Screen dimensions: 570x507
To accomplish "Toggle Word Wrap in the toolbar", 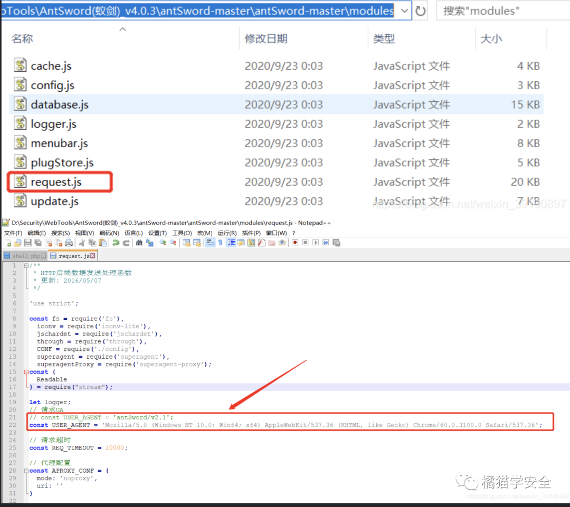I will coord(210,243).
